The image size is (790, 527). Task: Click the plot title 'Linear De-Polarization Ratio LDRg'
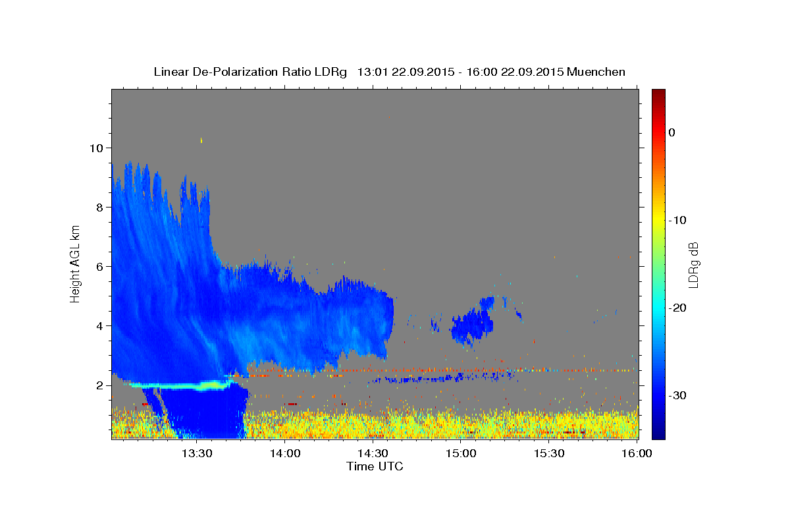click(250, 72)
